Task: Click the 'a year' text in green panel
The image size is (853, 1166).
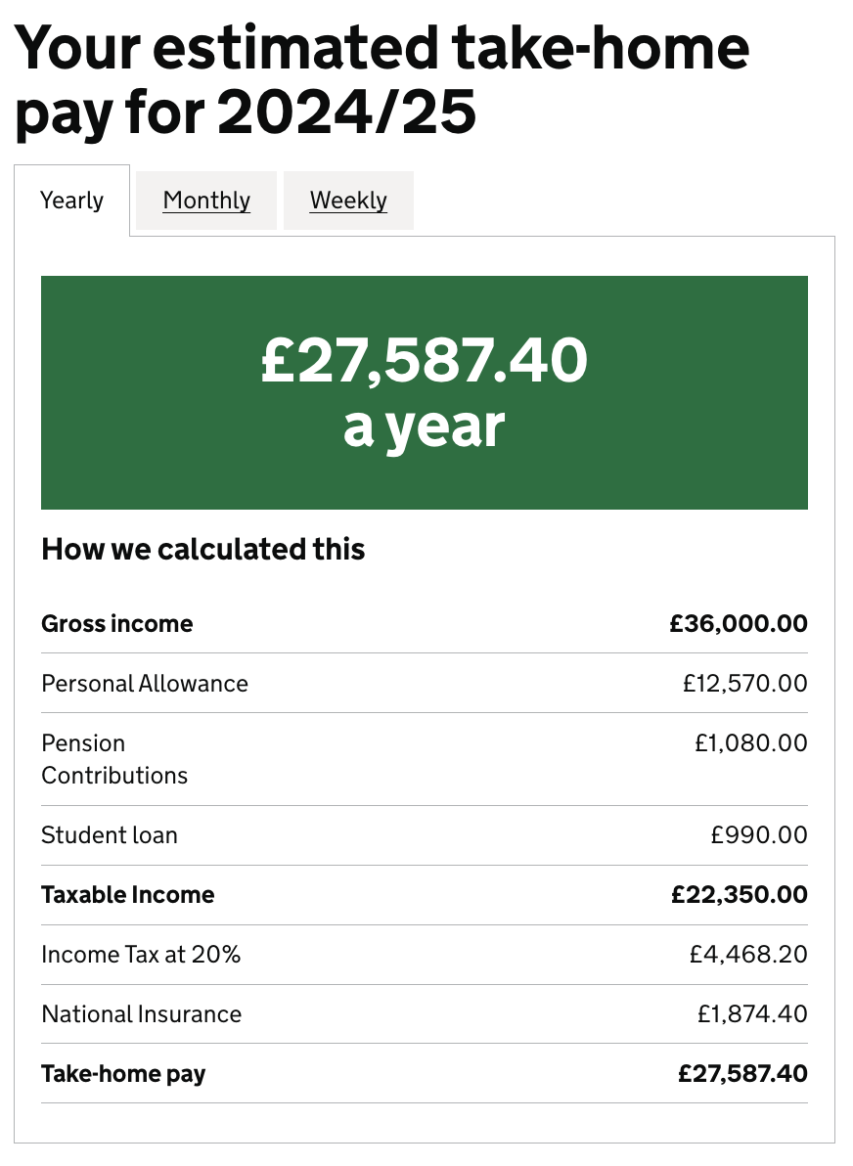Action: [424, 426]
